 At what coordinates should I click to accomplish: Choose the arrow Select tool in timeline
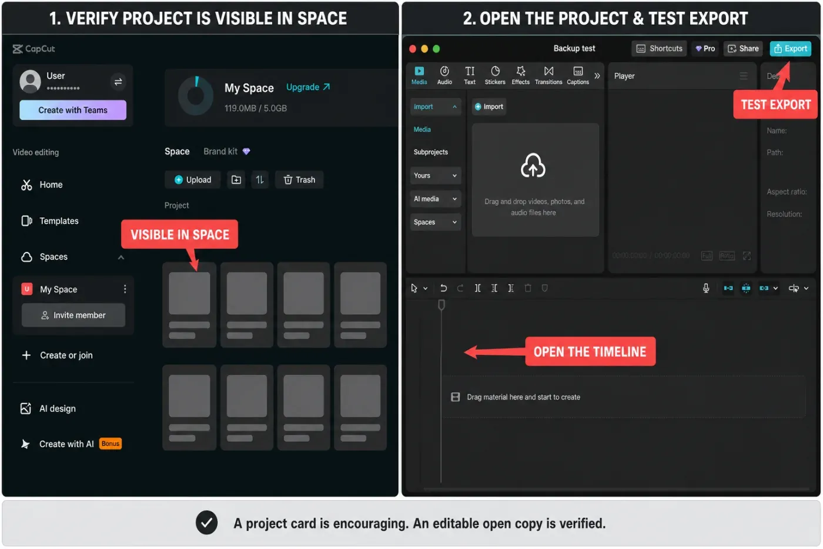coord(414,288)
